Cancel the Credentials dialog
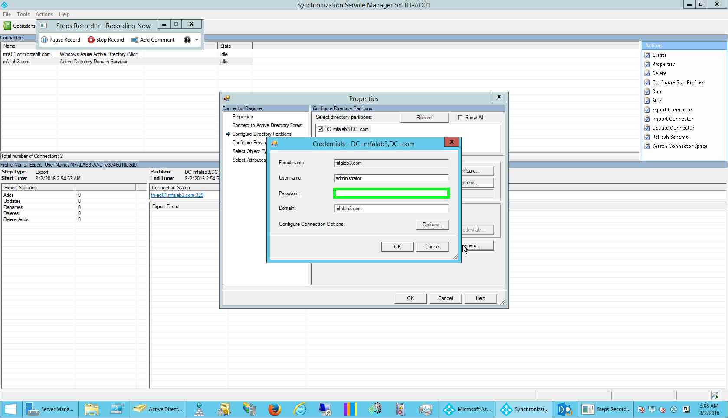Viewport: 728px width, 418px height. (x=433, y=247)
